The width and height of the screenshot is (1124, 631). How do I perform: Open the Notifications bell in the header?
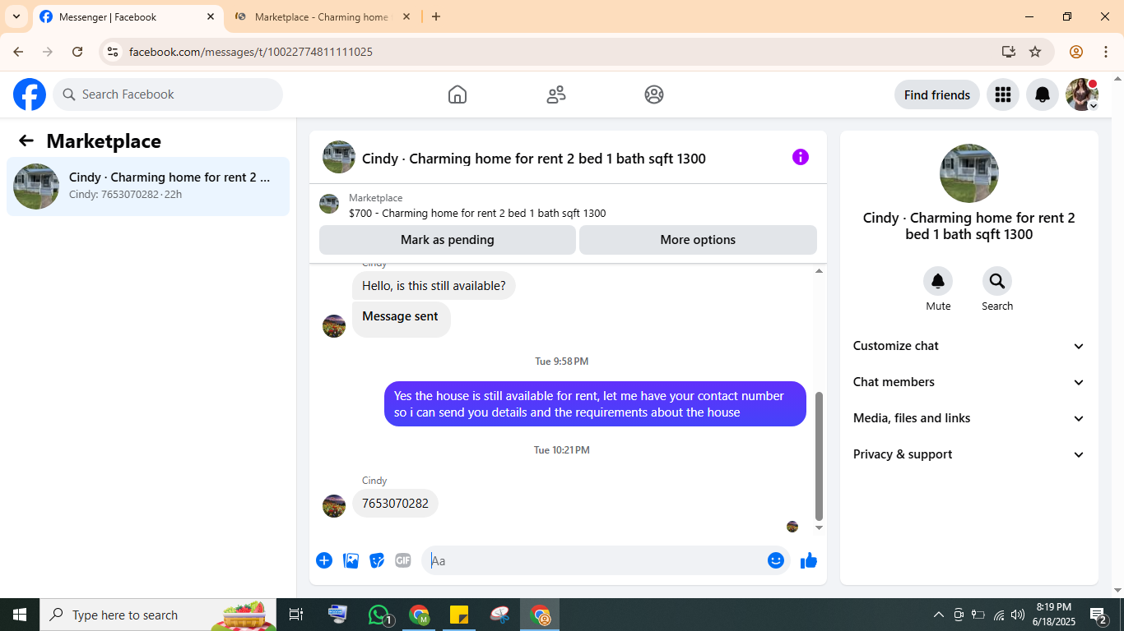click(x=1043, y=94)
